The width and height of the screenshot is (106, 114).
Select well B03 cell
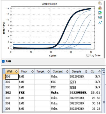click(x=12, y=98)
